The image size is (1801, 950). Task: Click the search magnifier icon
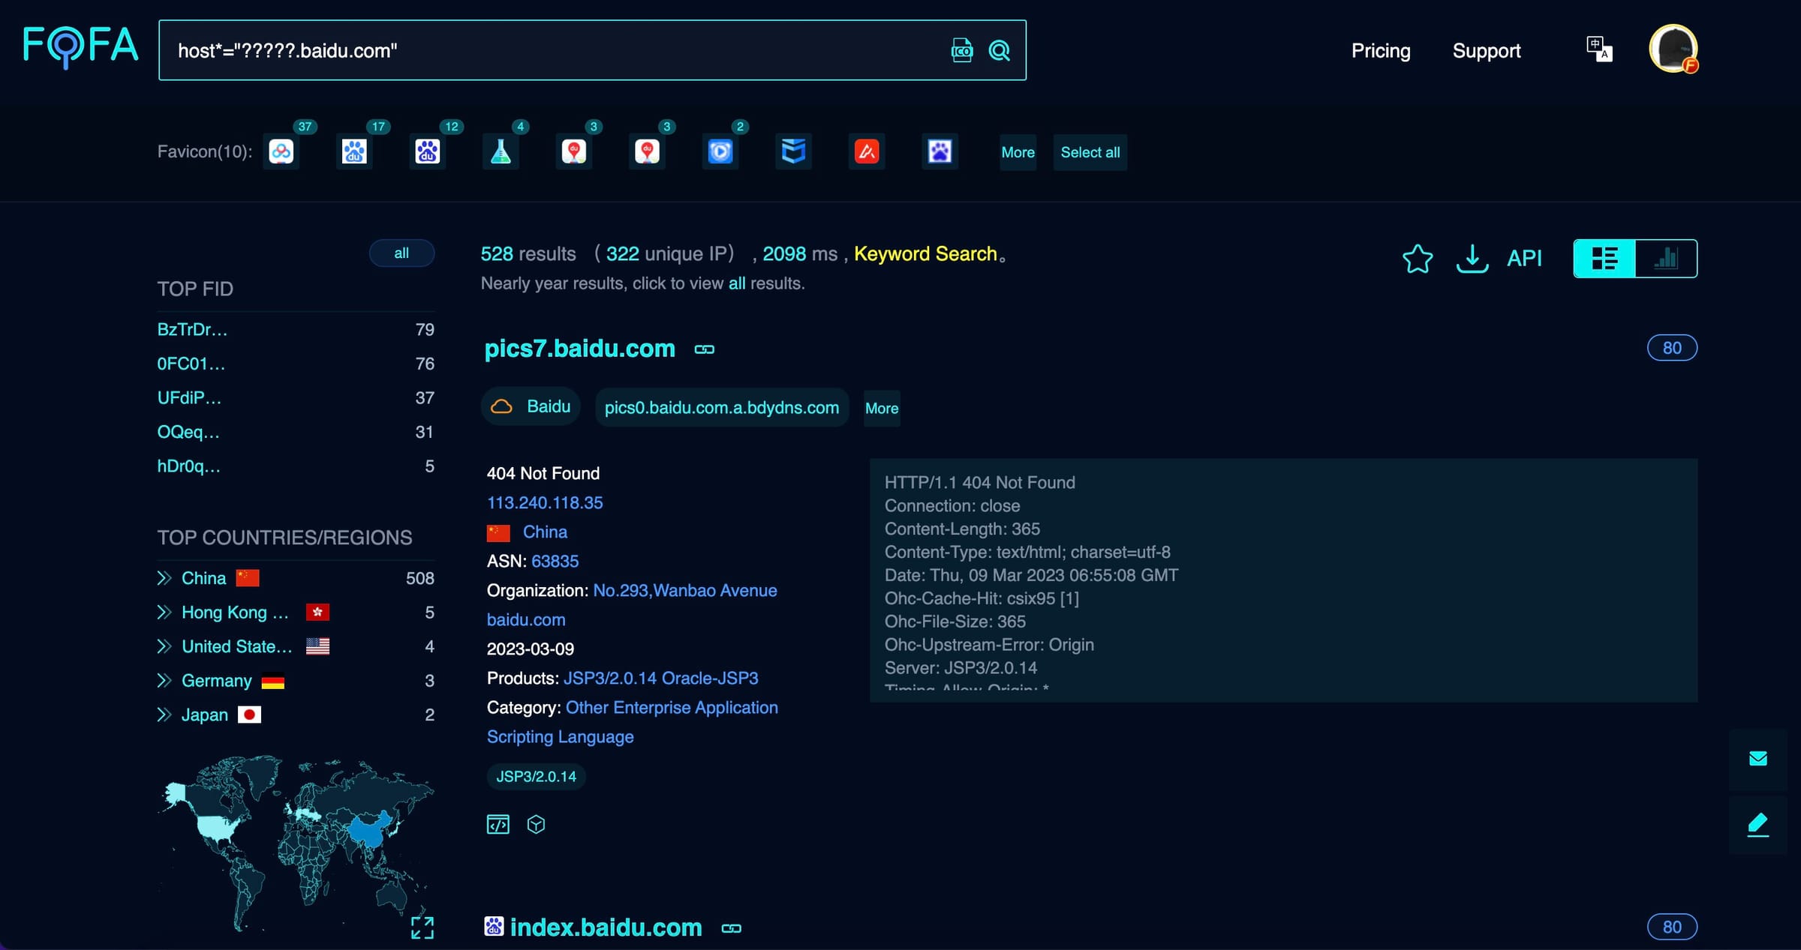(x=1000, y=50)
